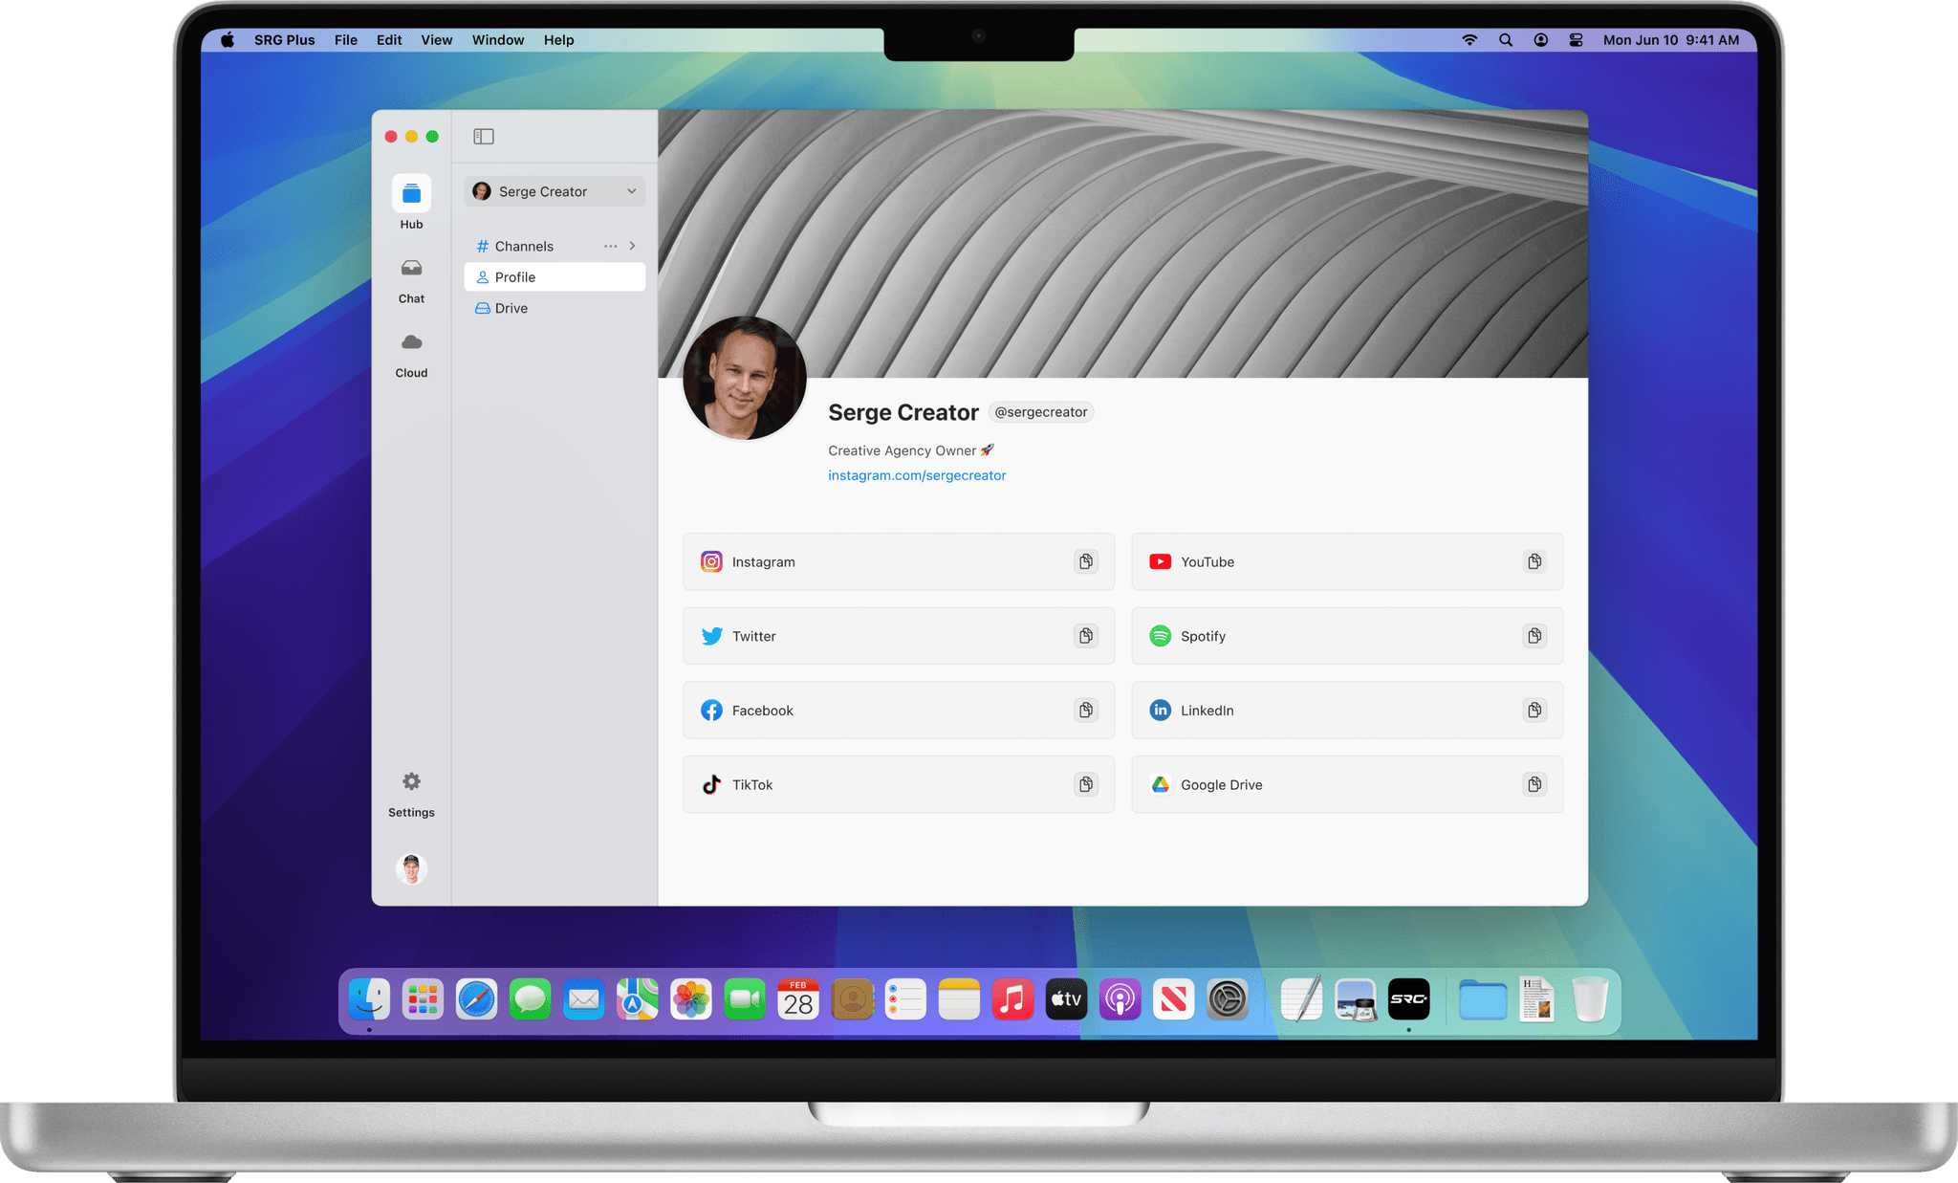Expand the Channels chevron arrow

pos(632,246)
